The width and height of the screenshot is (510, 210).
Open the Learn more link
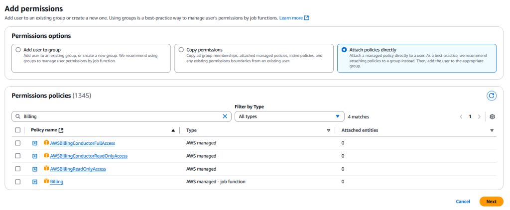tap(291, 18)
